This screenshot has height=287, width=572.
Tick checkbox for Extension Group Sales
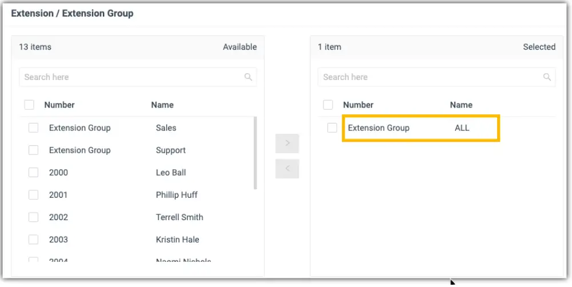click(33, 128)
